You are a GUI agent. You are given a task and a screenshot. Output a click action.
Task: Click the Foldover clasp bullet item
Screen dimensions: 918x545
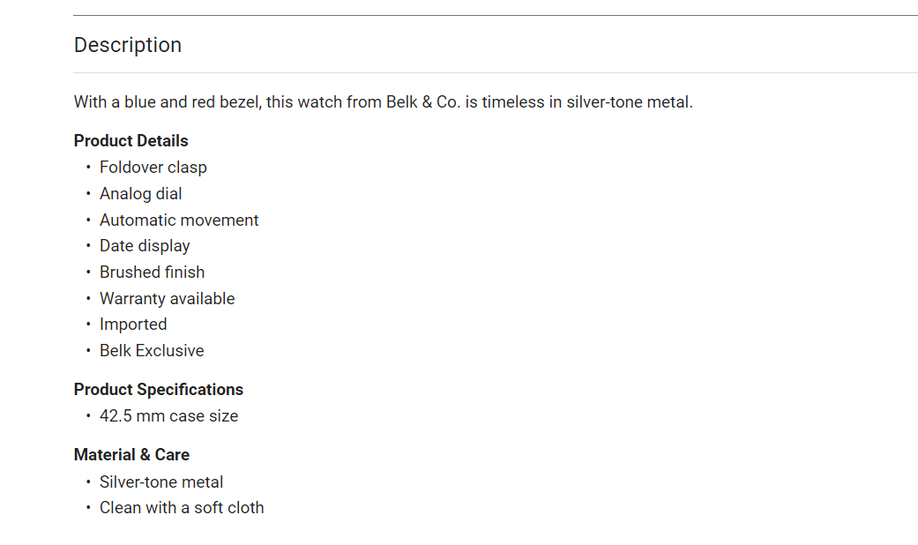click(153, 168)
